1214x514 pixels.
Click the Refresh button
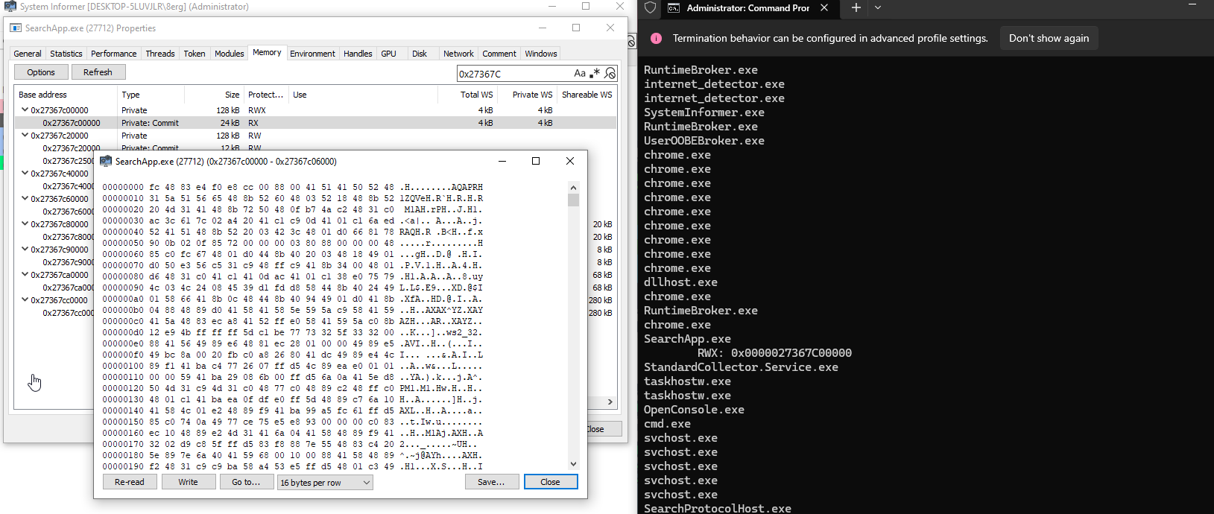[98, 72]
